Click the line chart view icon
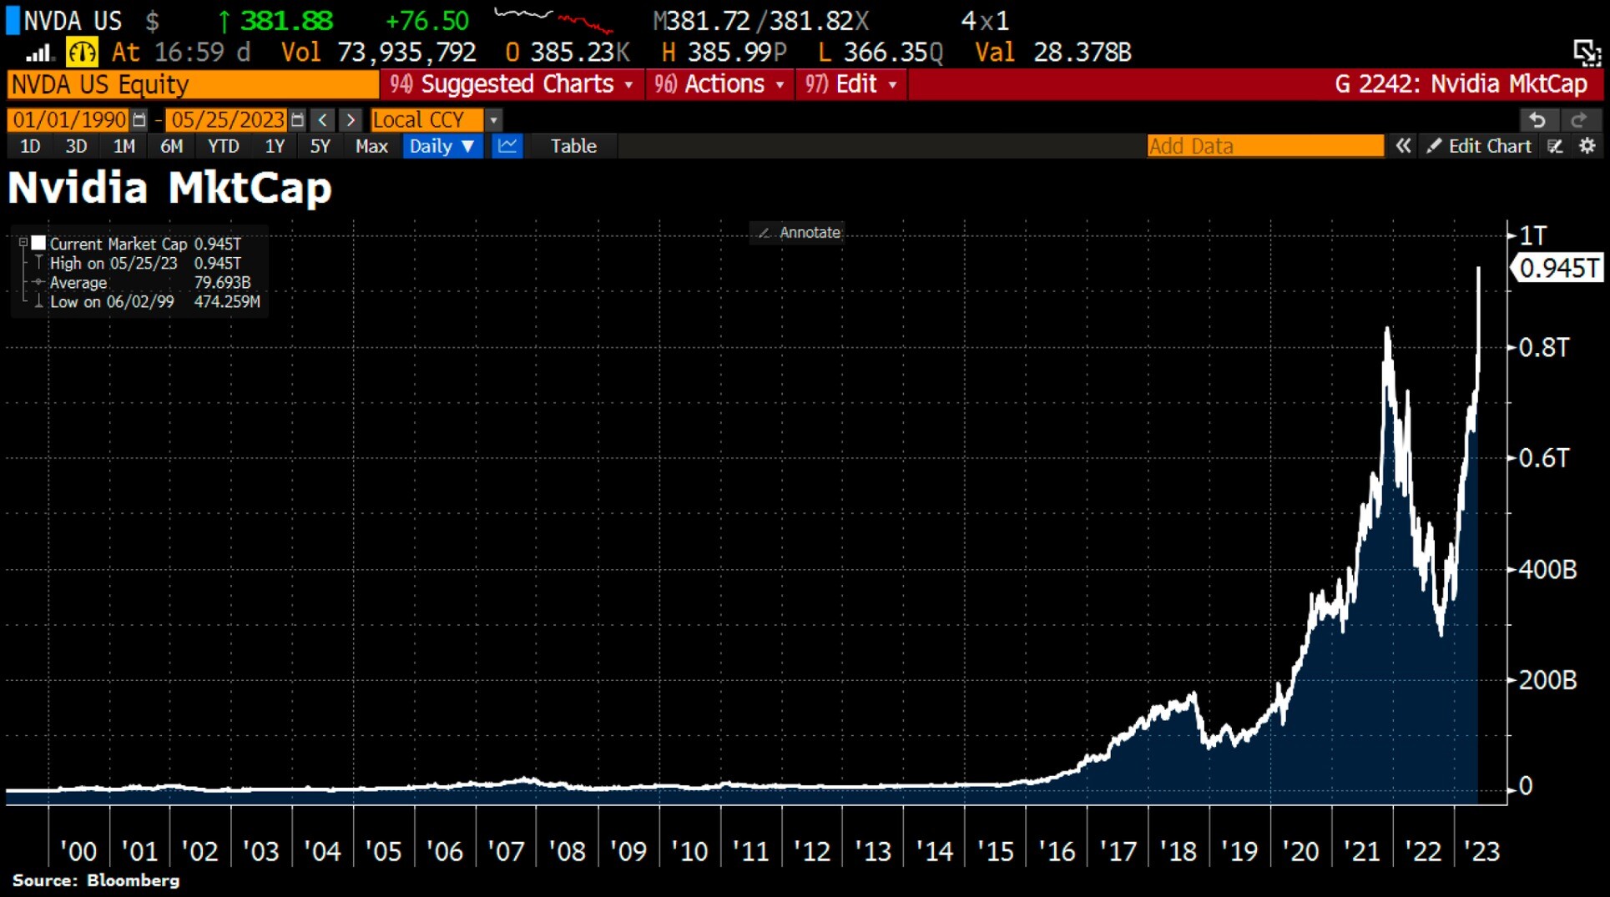 (x=507, y=146)
